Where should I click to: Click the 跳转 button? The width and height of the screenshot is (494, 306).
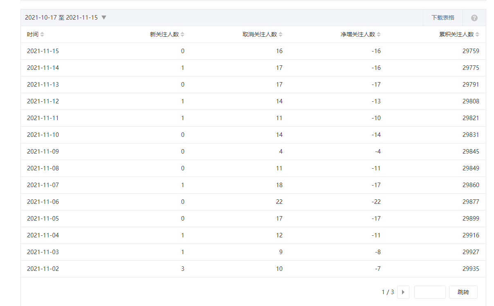[x=463, y=292]
